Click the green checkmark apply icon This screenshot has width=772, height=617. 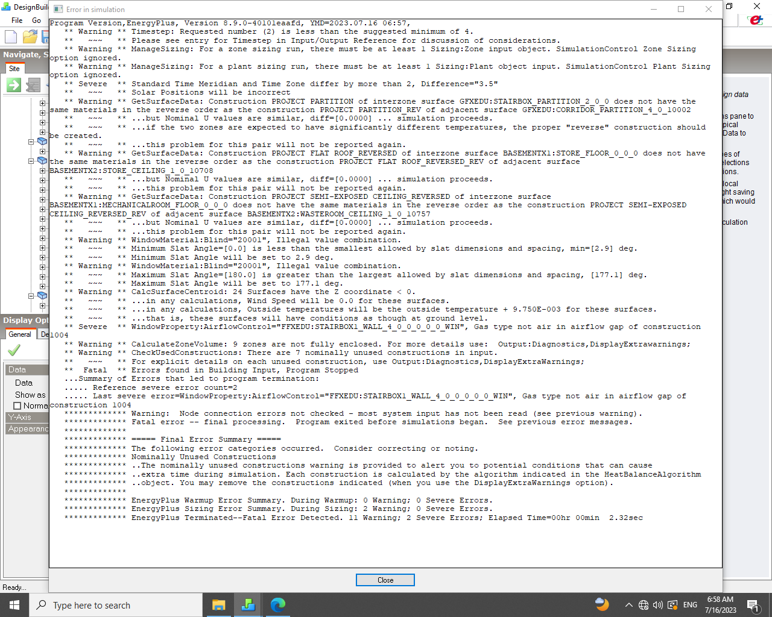14,349
